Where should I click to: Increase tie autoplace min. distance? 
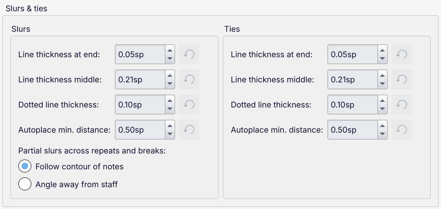coord(382,126)
